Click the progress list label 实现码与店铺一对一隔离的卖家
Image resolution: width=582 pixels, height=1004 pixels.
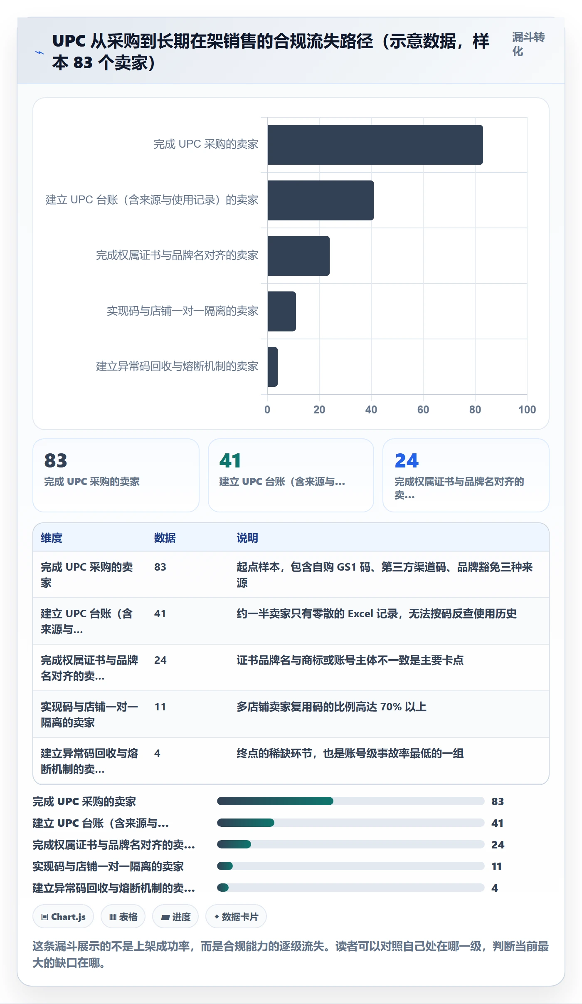(x=108, y=866)
